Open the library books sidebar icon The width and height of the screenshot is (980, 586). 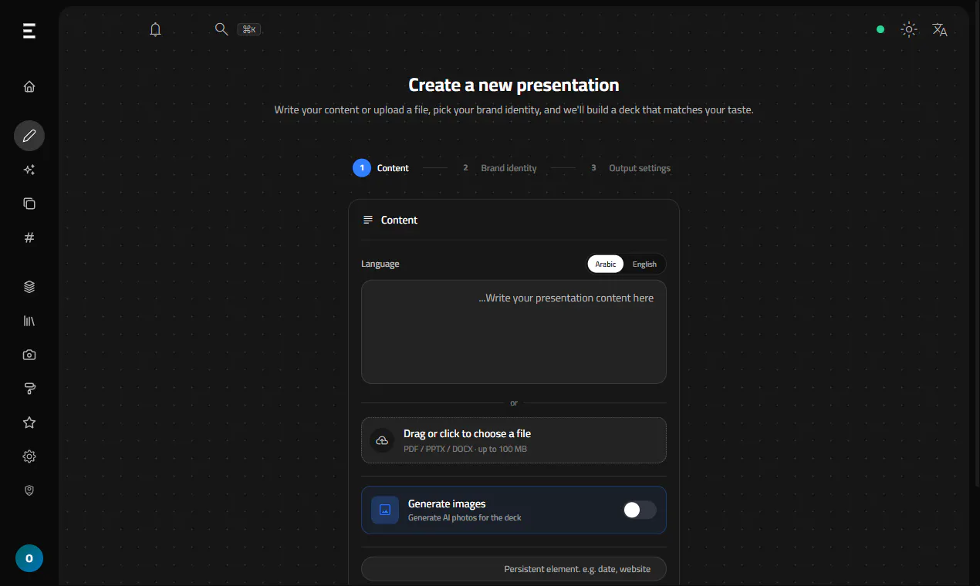[x=29, y=321]
